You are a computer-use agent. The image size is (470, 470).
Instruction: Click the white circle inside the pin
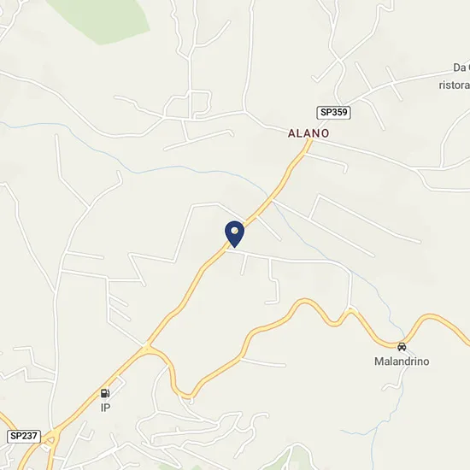coord(235,231)
